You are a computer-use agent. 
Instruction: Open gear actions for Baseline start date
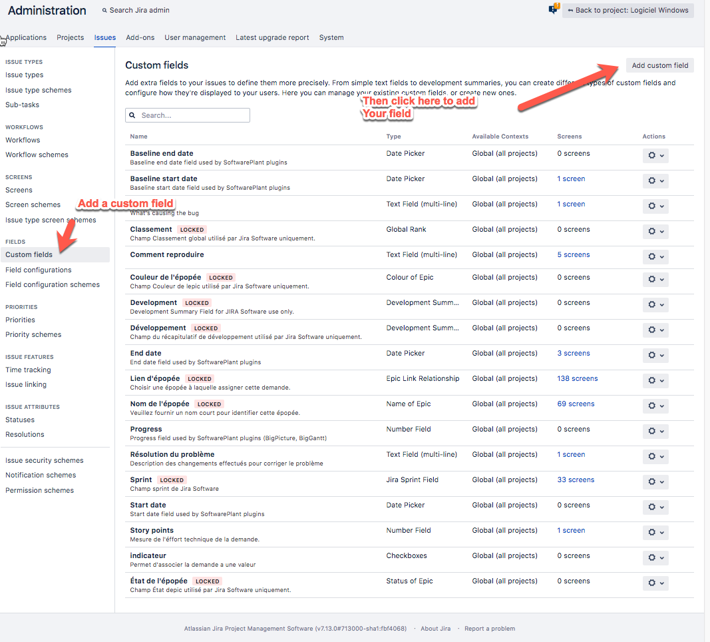pyautogui.click(x=655, y=180)
